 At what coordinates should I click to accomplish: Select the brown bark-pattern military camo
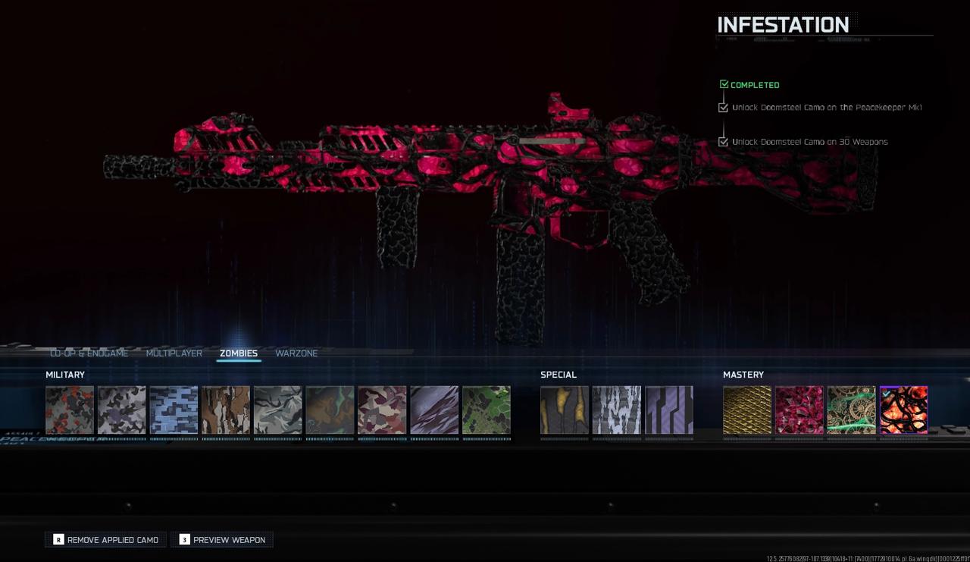pos(226,410)
